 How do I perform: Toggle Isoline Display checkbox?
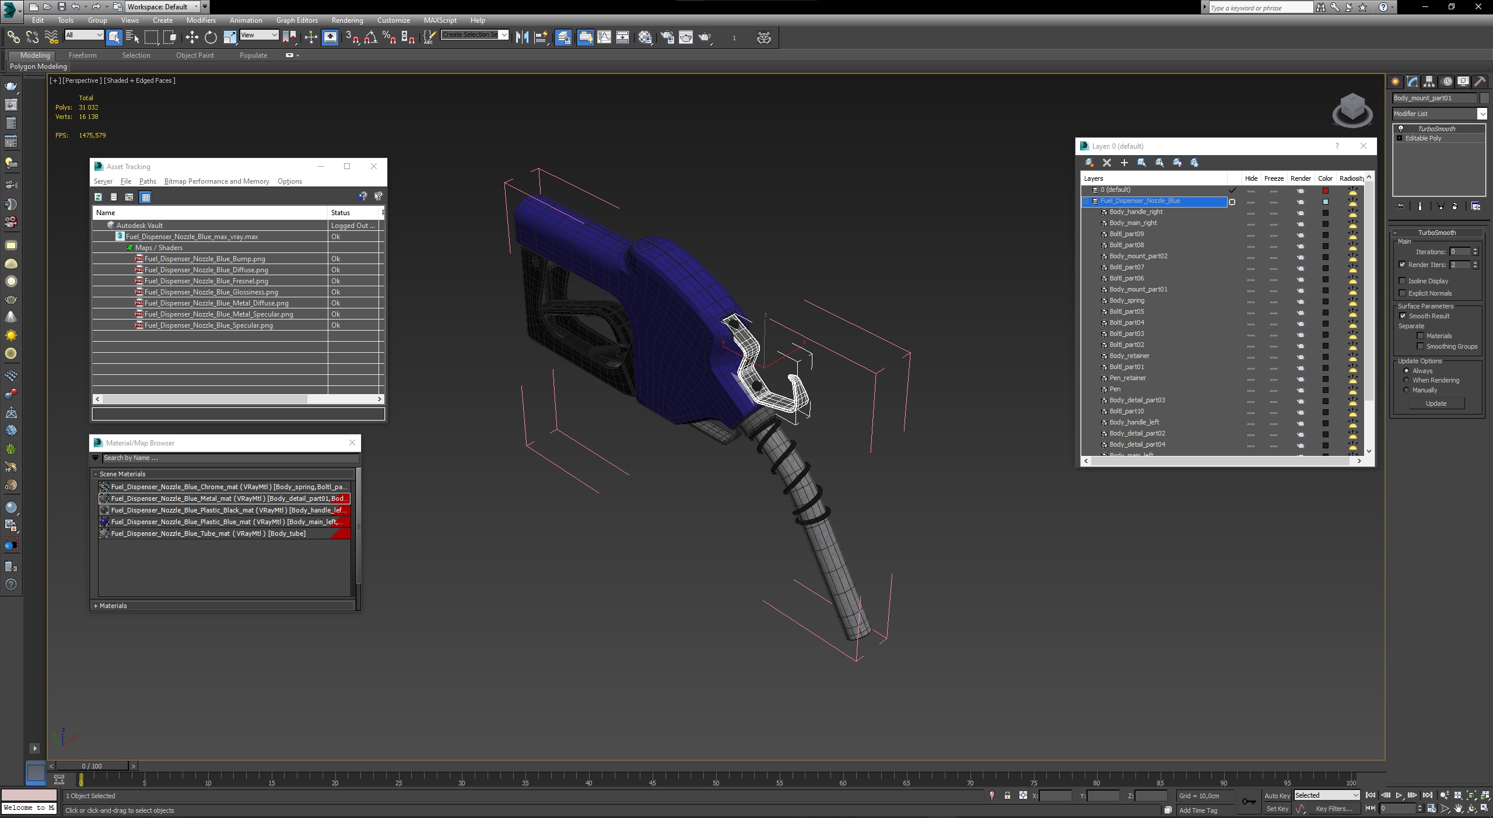(1403, 281)
